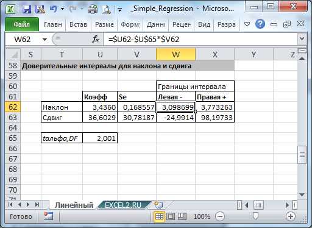Click the cell Наклон
Screen dimensions: 312x228
[x=62, y=107]
